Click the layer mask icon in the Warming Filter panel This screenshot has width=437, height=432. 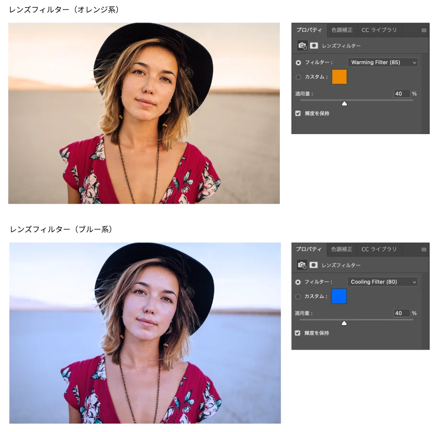click(314, 45)
